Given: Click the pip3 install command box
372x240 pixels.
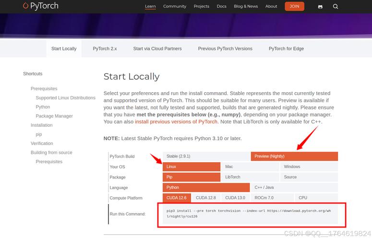Looking at the screenshot, I should pyautogui.click(x=248, y=214).
